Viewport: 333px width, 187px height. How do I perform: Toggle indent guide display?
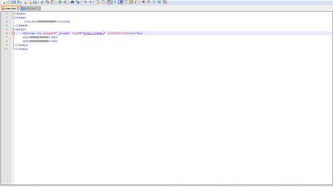(120, 2)
